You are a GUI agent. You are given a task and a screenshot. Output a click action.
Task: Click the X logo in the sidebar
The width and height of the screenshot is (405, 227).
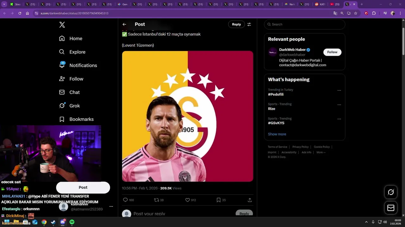click(62, 25)
